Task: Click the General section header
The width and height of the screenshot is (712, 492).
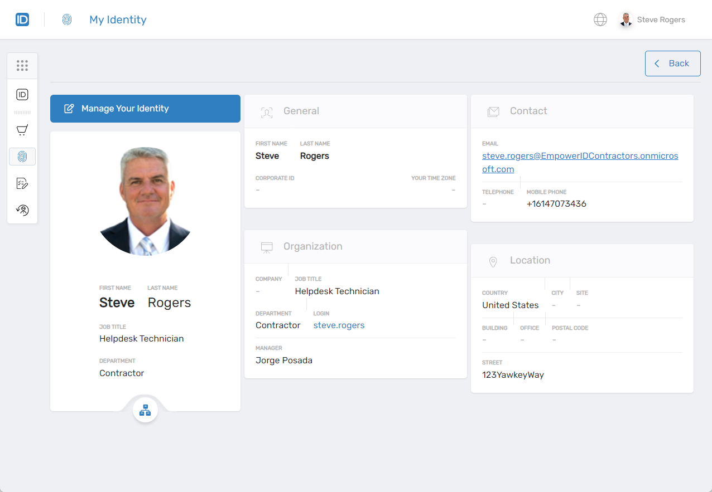Action: tap(301, 111)
